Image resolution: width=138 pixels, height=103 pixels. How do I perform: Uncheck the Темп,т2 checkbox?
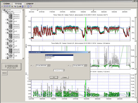point(9,31)
